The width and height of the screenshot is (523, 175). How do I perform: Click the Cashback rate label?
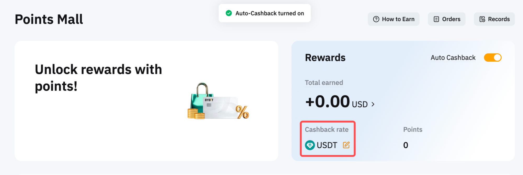327,130
